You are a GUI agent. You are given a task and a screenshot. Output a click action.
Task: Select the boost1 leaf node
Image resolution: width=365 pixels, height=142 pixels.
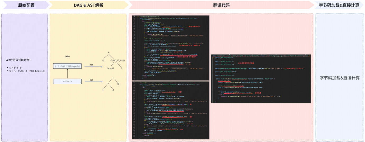(x=111, y=68)
